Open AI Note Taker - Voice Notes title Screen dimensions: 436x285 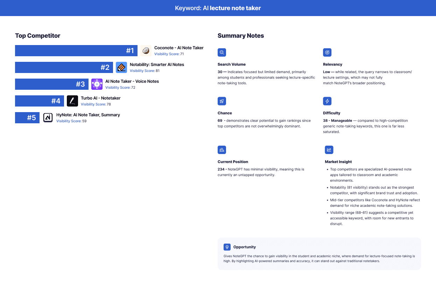click(x=132, y=81)
